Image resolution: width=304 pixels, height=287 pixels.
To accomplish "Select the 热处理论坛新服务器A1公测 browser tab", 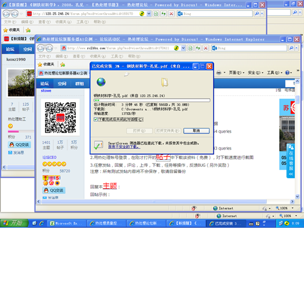I will pos(64,73).
